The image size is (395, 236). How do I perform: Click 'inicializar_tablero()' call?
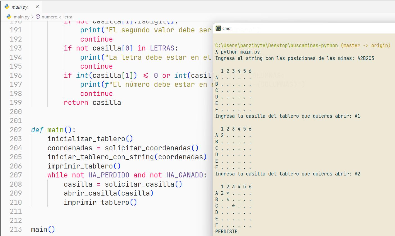[90, 139]
